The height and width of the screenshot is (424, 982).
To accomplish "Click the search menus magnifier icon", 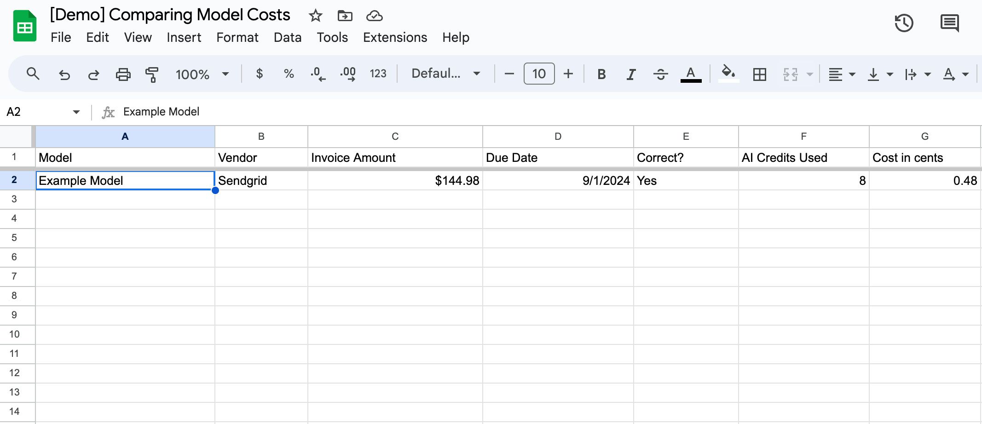I will pyautogui.click(x=33, y=74).
